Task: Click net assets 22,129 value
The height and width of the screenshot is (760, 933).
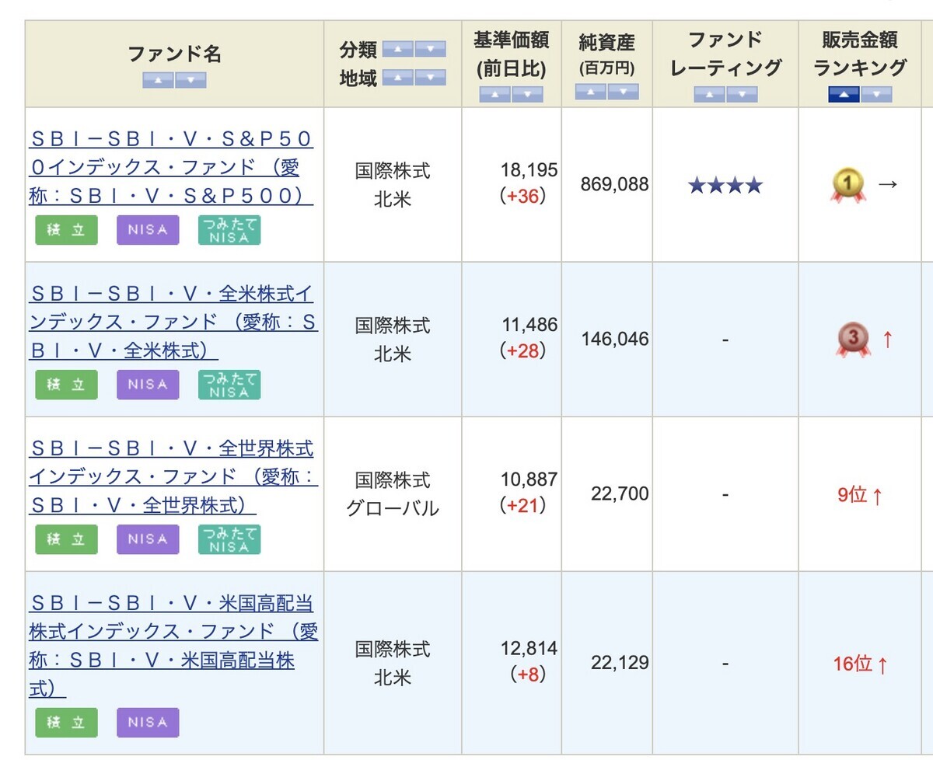Action: [x=620, y=663]
